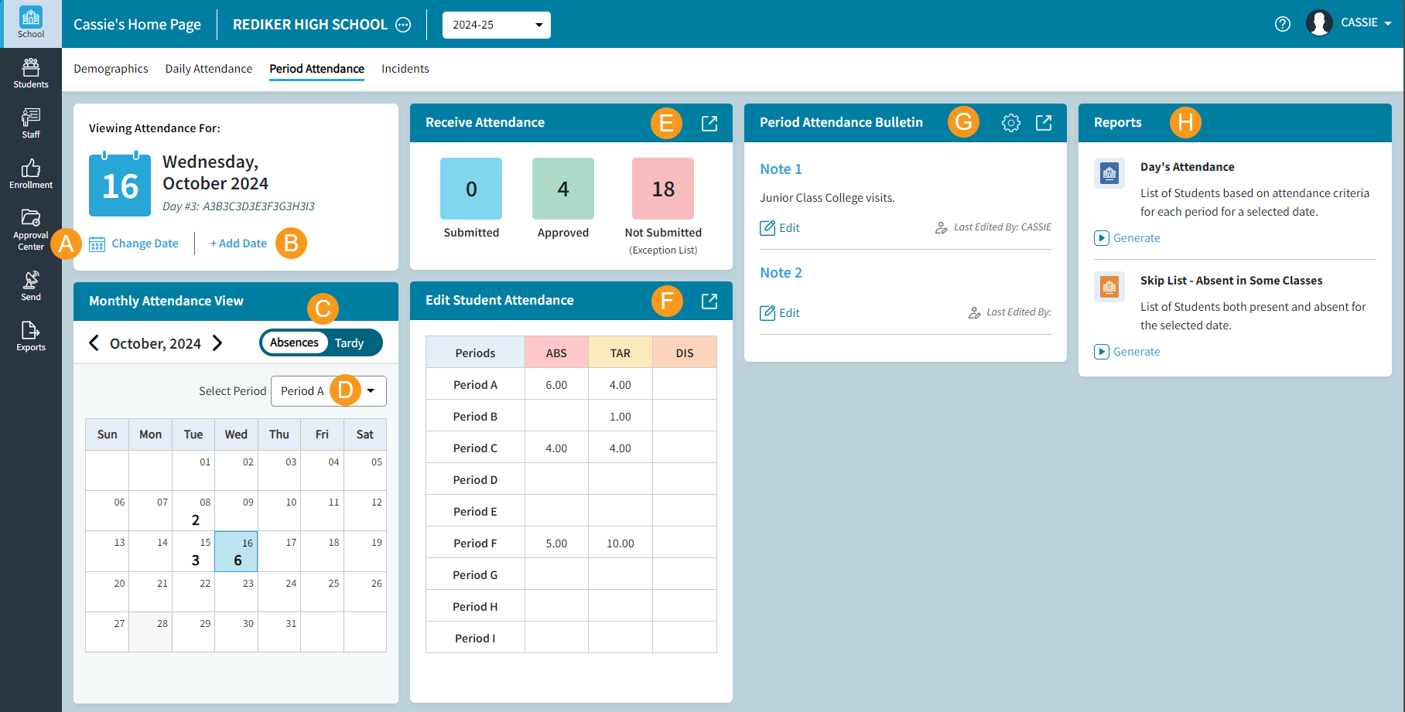Open Period Attendance Bulletin settings gear
The height and width of the screenshot is (712, 1405).
(x=1010, y=122)
